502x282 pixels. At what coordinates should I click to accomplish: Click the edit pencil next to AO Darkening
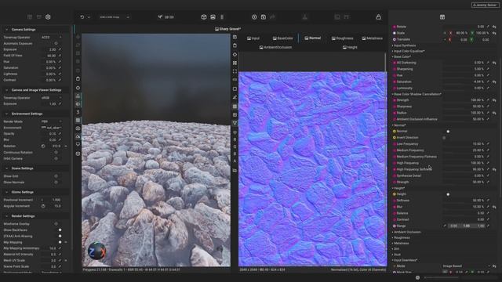click(488, 63)
